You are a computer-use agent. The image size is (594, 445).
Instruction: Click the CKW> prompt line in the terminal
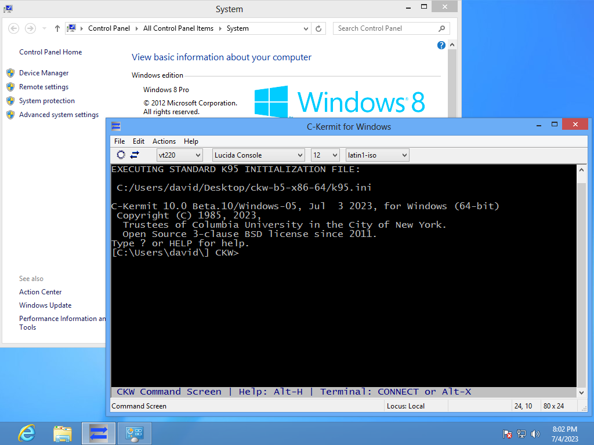pyautogui.click(x=175, y=253)
